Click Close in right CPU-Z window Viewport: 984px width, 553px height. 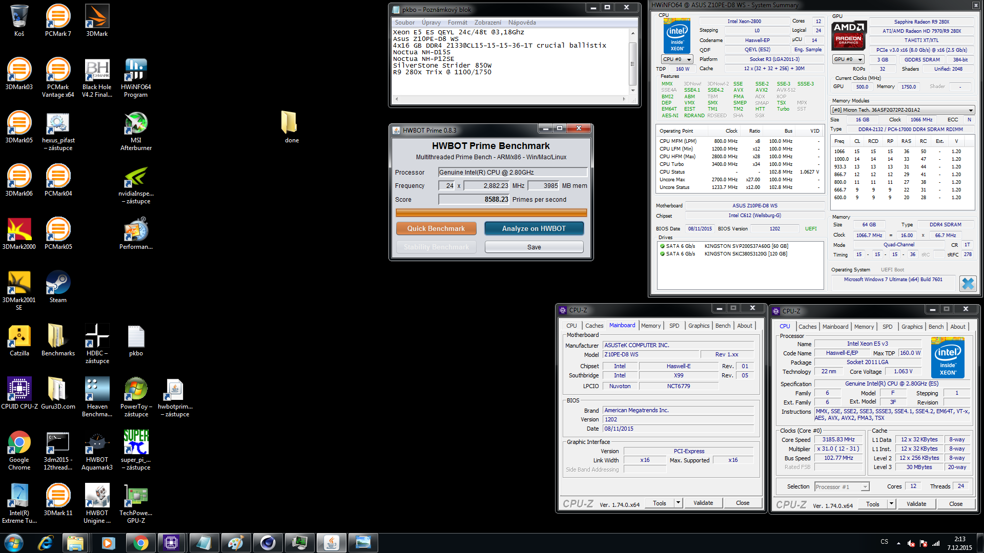(x=955, y=504)
